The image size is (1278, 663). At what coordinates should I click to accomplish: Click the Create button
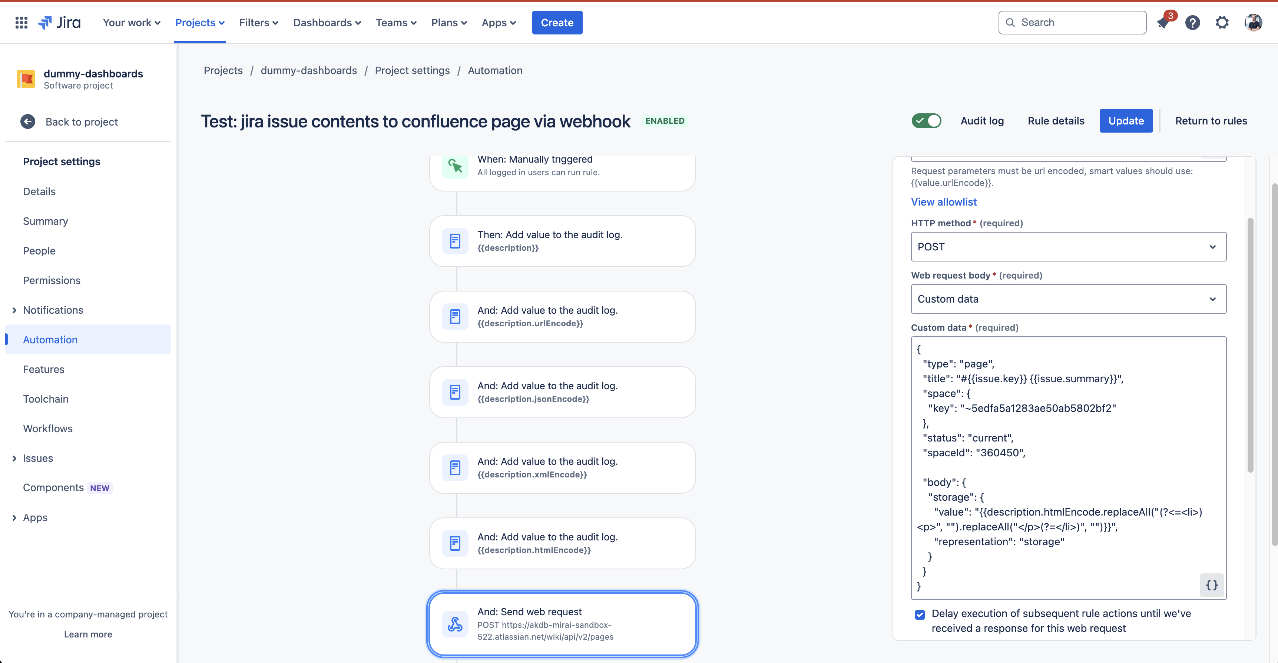[557, 23]
